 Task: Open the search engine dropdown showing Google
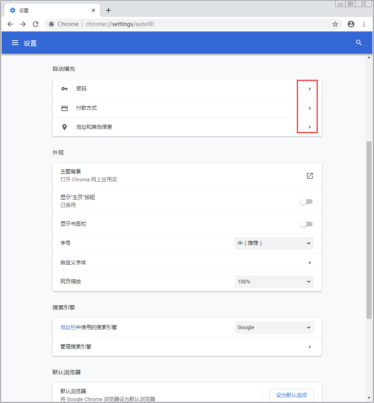(274, 327)
